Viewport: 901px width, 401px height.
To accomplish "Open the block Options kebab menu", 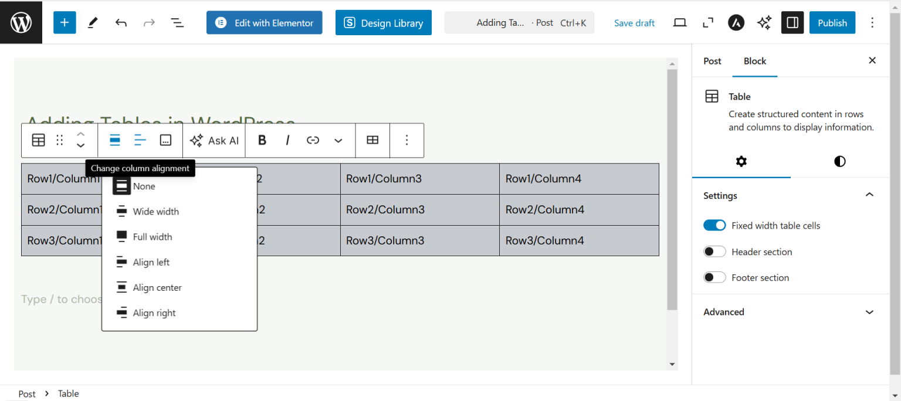I will point(407,140).
